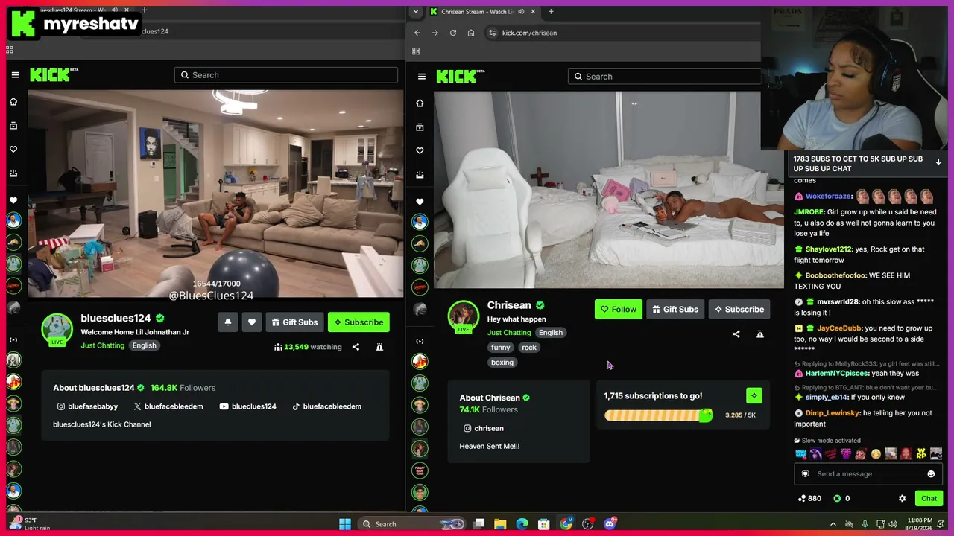Open Microsoft Edge from taskbar
954x536 pixels.
(x=522, y=524)
